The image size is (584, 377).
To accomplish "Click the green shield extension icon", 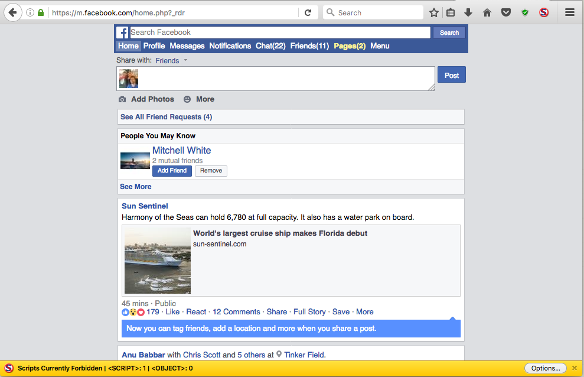I will [x=525, y=13].
